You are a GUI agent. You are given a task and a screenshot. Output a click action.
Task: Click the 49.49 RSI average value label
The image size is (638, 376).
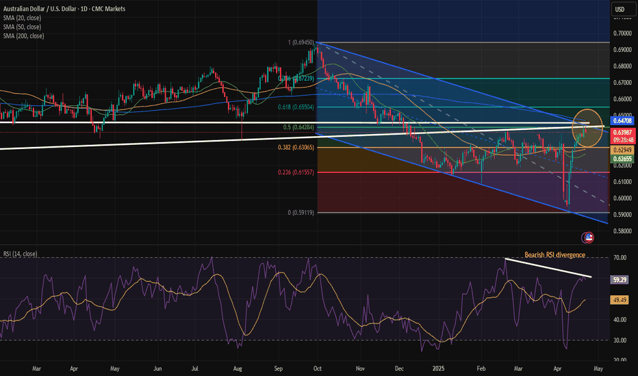point(620,300)
